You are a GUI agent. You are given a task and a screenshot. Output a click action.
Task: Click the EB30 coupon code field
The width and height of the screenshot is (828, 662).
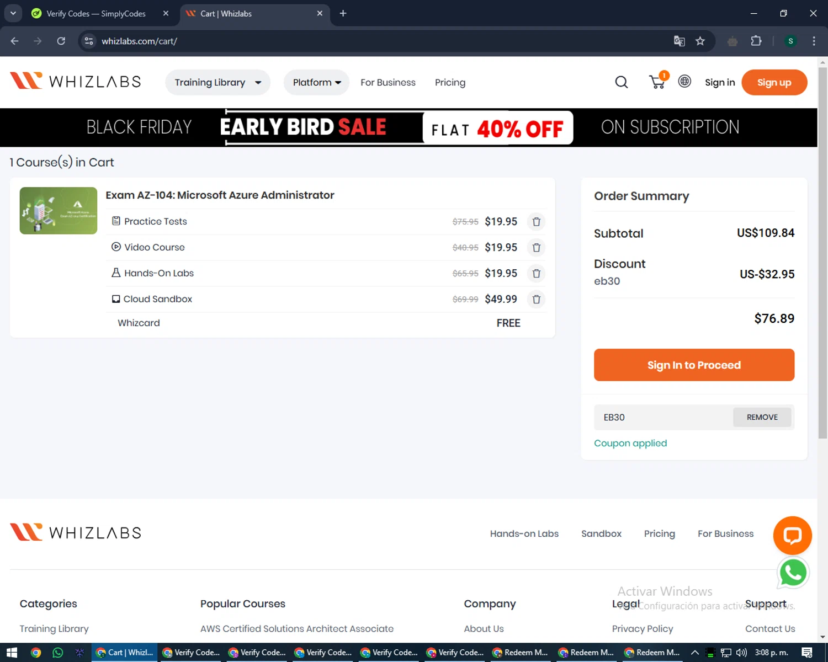coord(663,417)
